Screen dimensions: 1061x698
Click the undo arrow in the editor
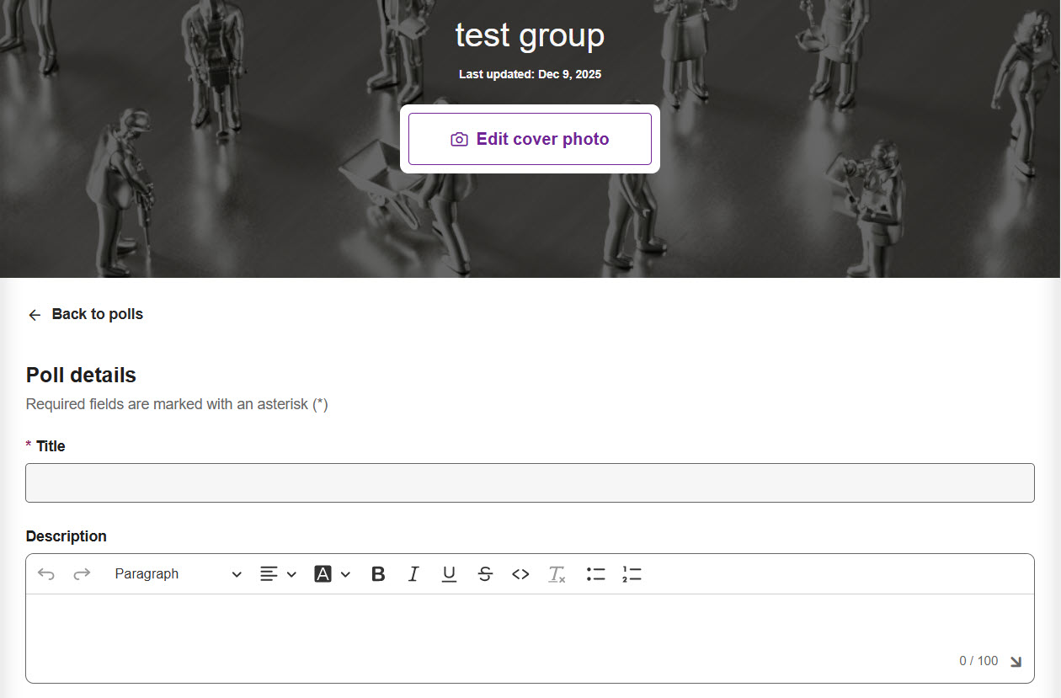46,574
